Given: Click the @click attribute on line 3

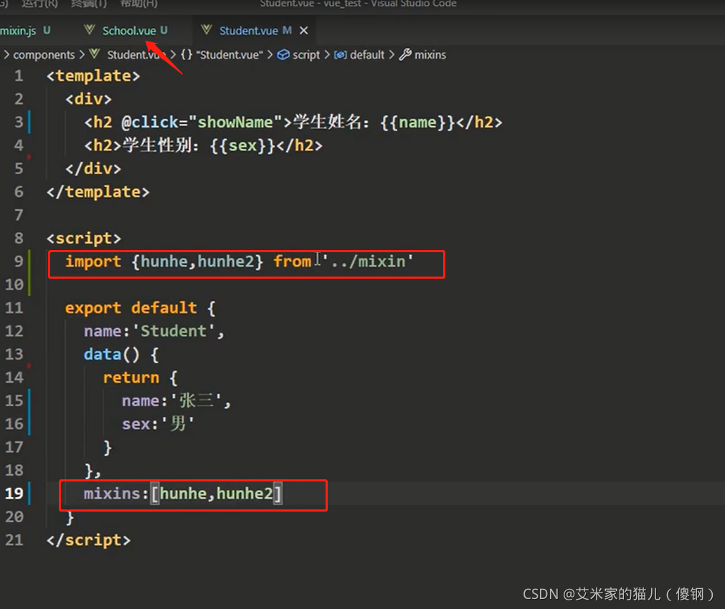Looking at the screenshot, I should point(149,123).
